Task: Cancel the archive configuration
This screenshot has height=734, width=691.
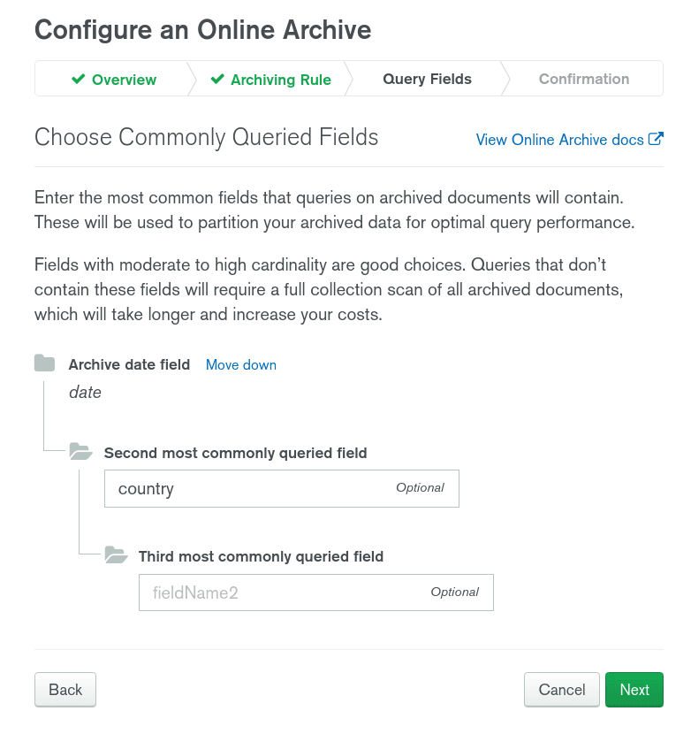Action: (561, 690)
